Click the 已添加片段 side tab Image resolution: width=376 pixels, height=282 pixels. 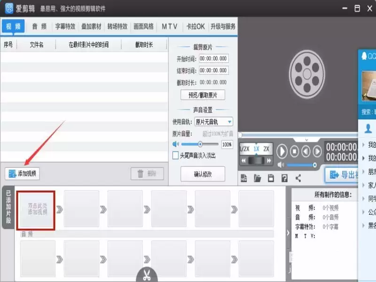click(8, 207)
